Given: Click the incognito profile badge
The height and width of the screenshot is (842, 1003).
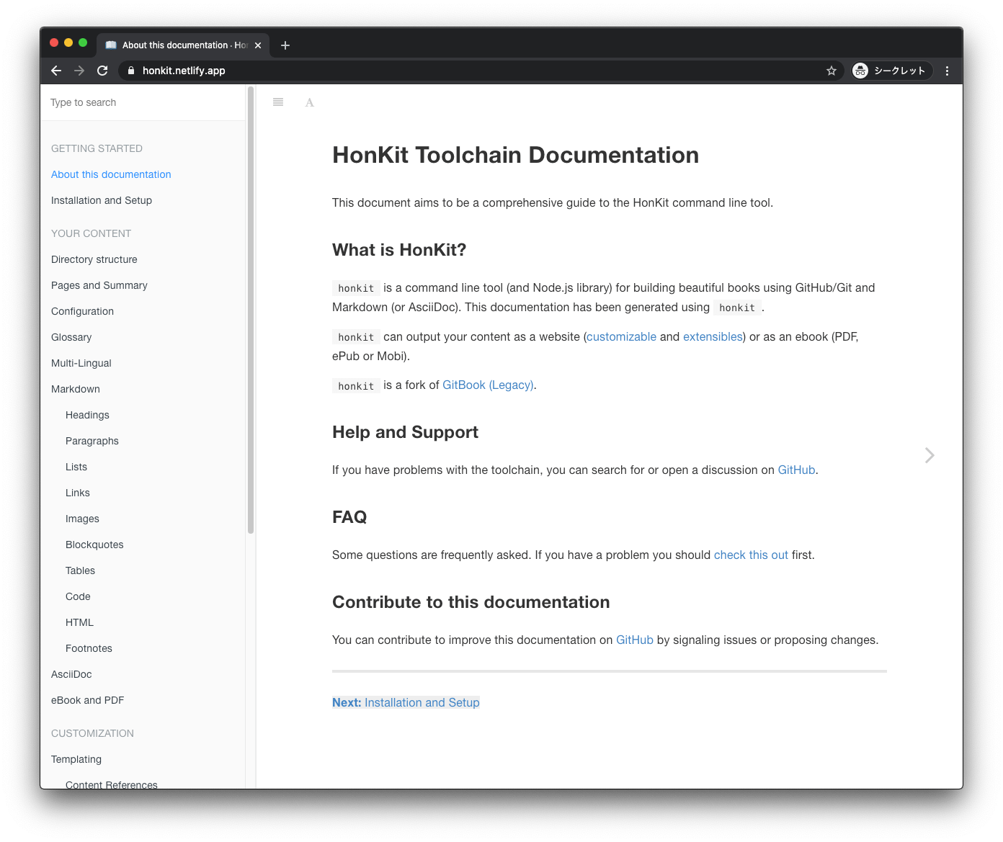Looking at the screenshot, I should (891, 71).
